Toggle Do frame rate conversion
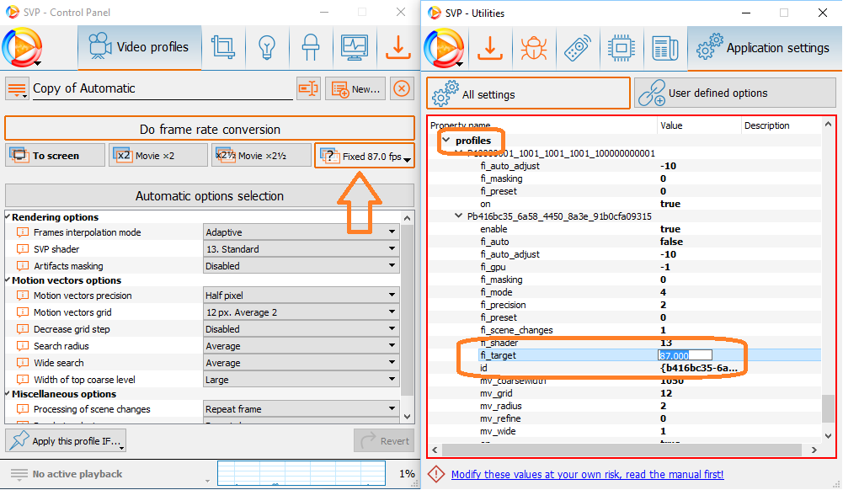The height and width of the screenshot is (490, 843). pos(210,129)
